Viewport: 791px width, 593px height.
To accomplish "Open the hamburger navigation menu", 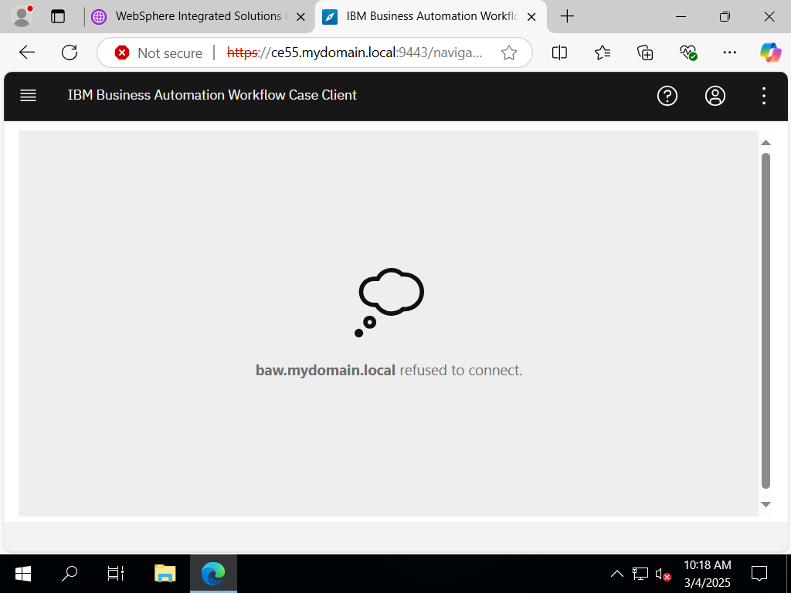I will point(29,95).
